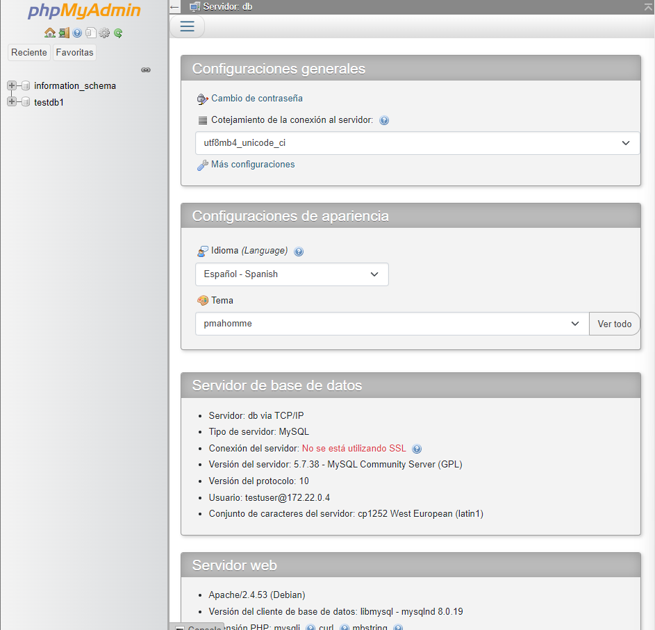Select the testdb1 database
655x630 pixels.
pyautogui.click(x=49, y=102)
